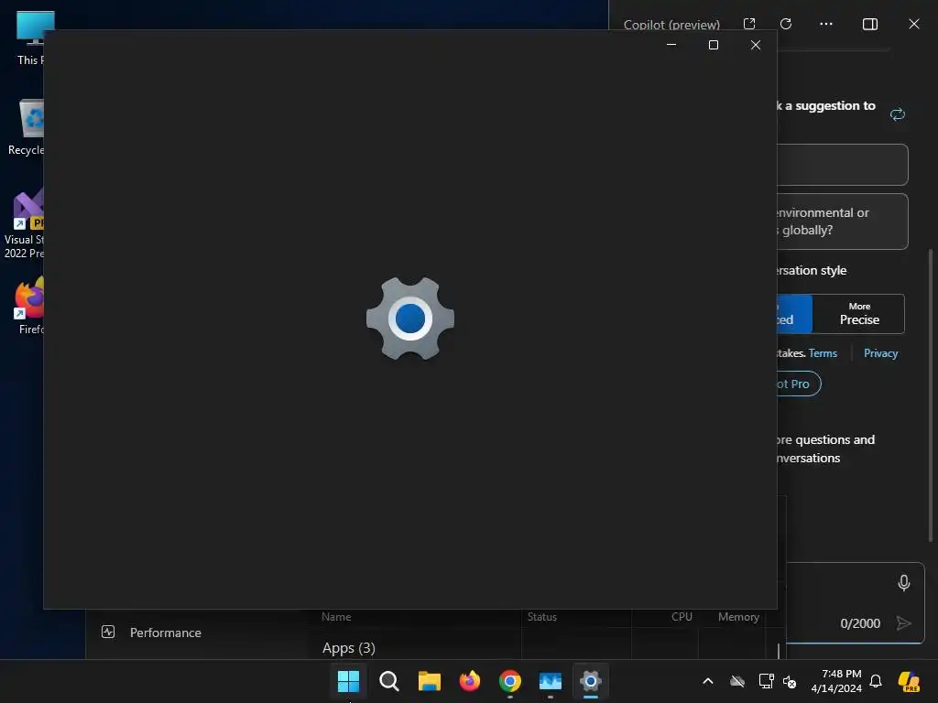The image size is (938, 703).
Task: Open File Explorer from the taskbar
Action: pyautogui.click(x=429, y=681)
